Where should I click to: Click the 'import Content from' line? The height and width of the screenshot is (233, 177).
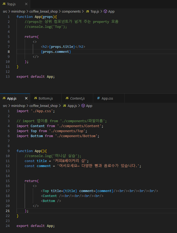[x=60, y=126]
